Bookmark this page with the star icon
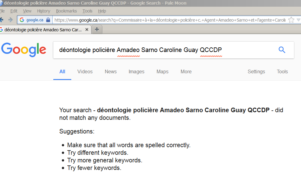The height and width of the screenshot is (180, 301). pyautogui.click(x=291, y=20)
